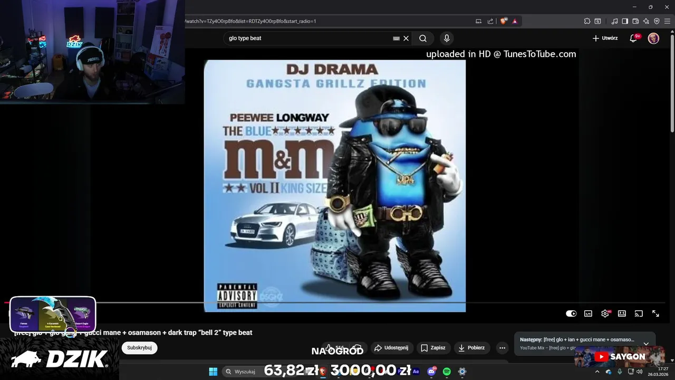This screenshot has width=675, height=380.
Task: Open the YouTube account avatar menu
Action: point(653,38)
